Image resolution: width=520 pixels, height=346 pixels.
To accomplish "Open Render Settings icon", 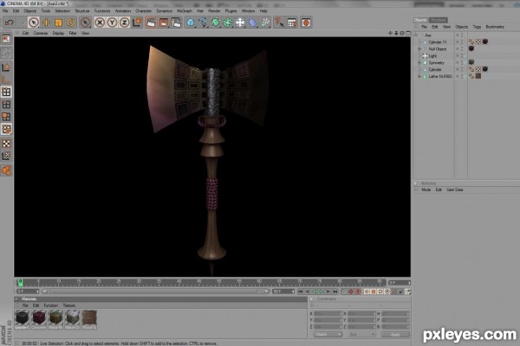I will tap(176, 22).
